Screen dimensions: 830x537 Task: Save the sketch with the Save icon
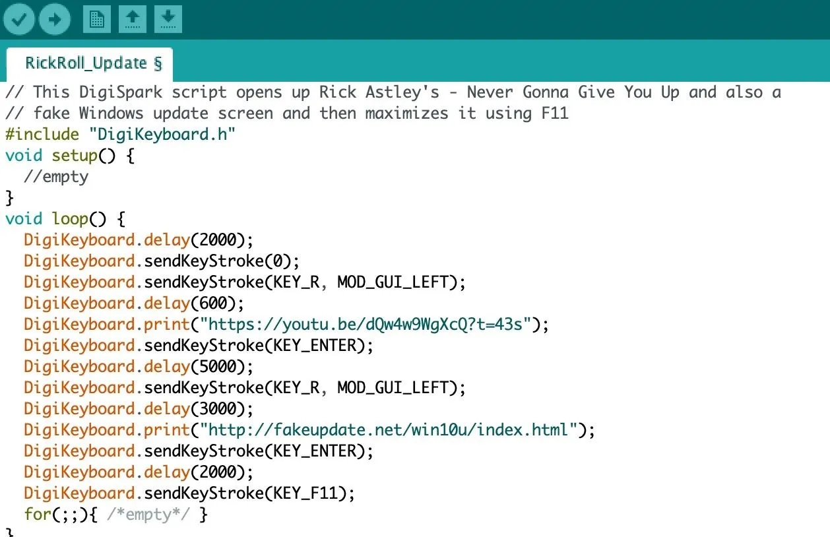(x=168, y=19)
